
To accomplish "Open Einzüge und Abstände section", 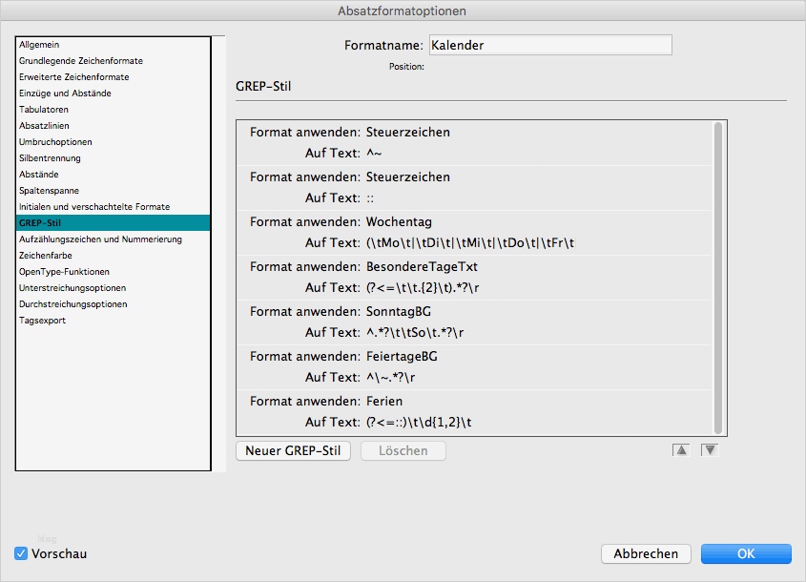I will point(65,94).
